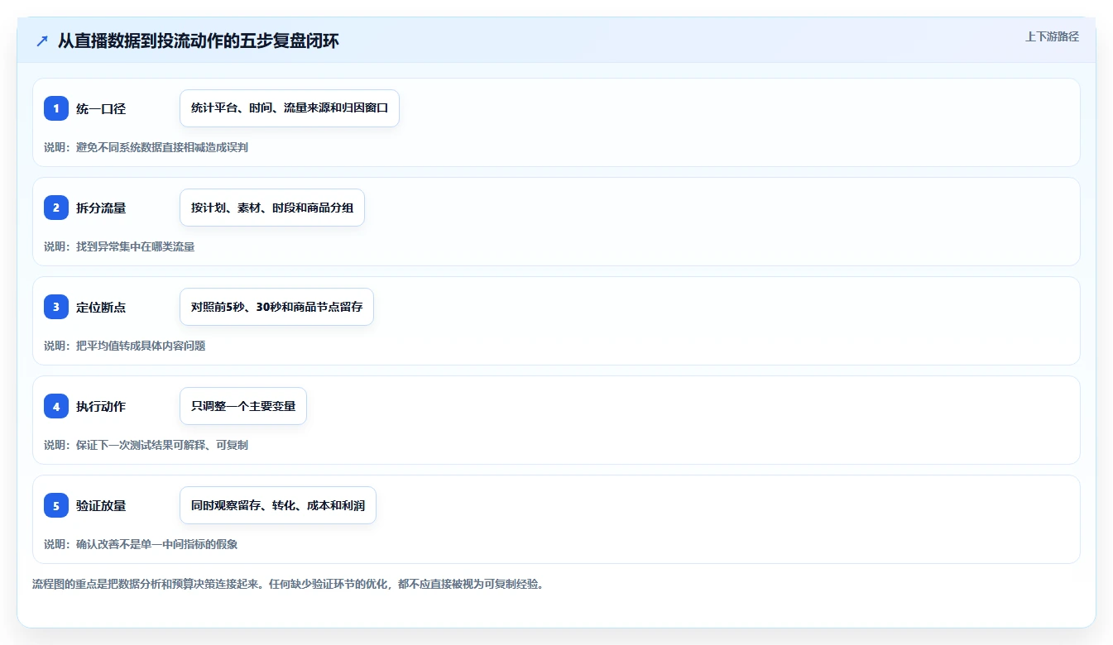The image size is (1113, 645).
Task: Click the step 3 number badge
Action: pyautogui.click(x=56, y=307)
